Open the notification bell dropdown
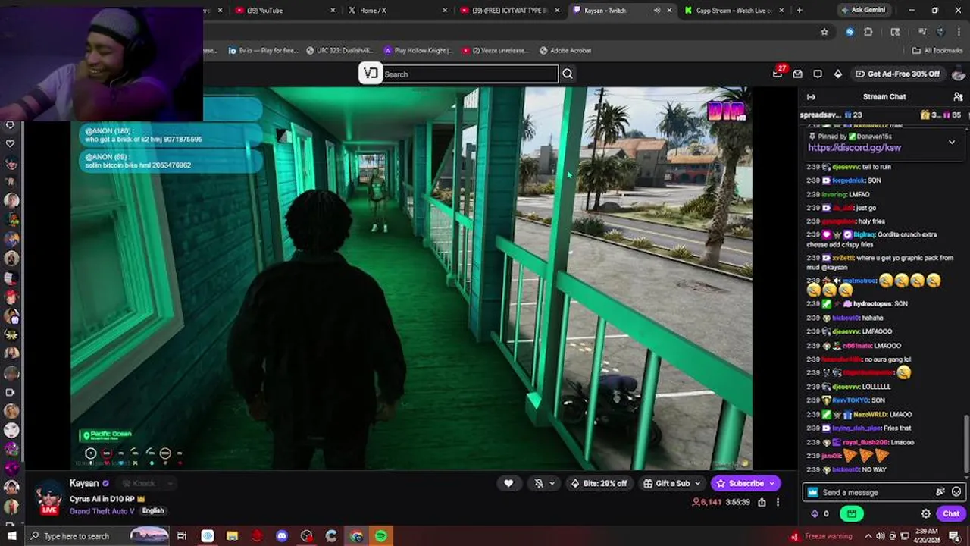The image size is (970, 546). click(x=544, y=483)
